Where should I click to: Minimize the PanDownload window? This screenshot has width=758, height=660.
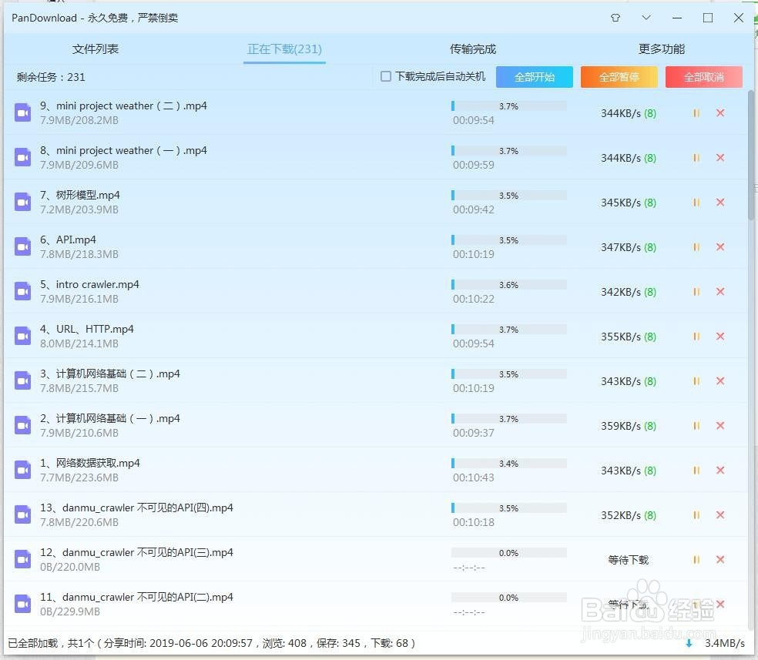[677, 18]
